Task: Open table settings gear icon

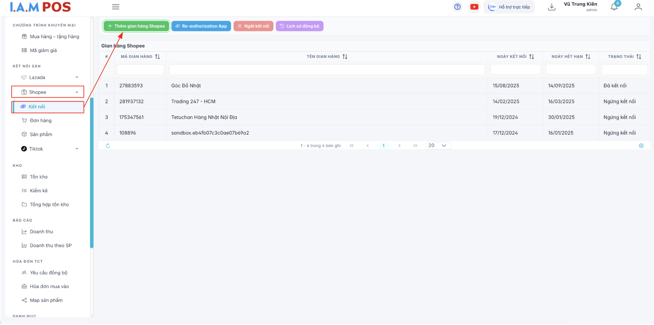Action: 641,146
